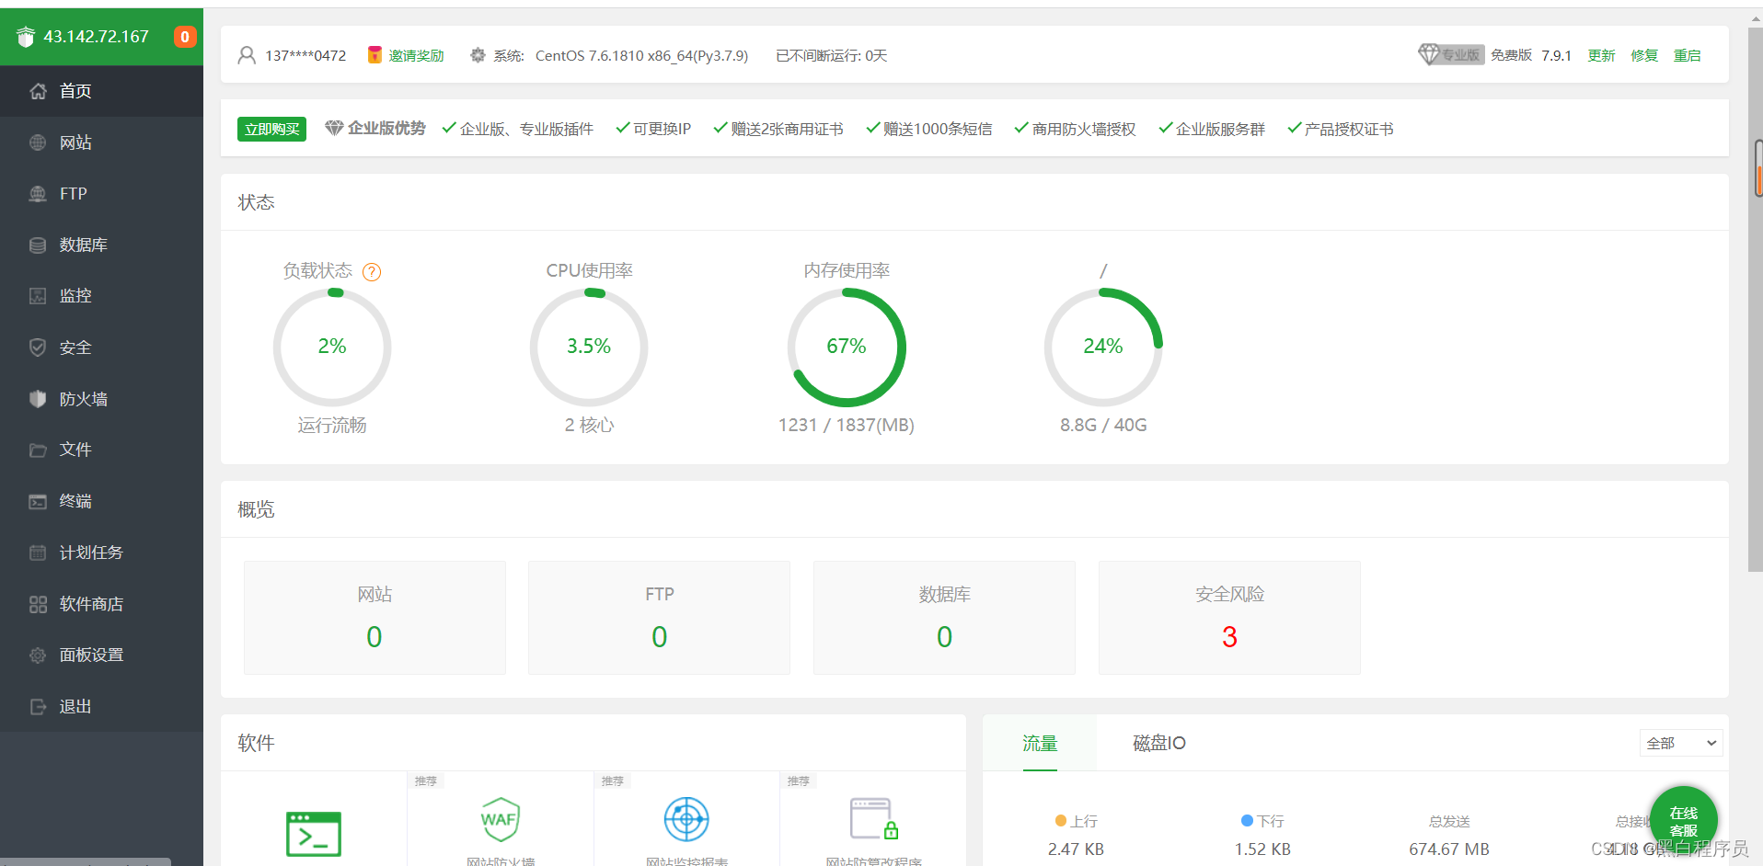Screen dimensions: 1763x866
Task: Open the FTP sidebar menu item
Action: 101,194
